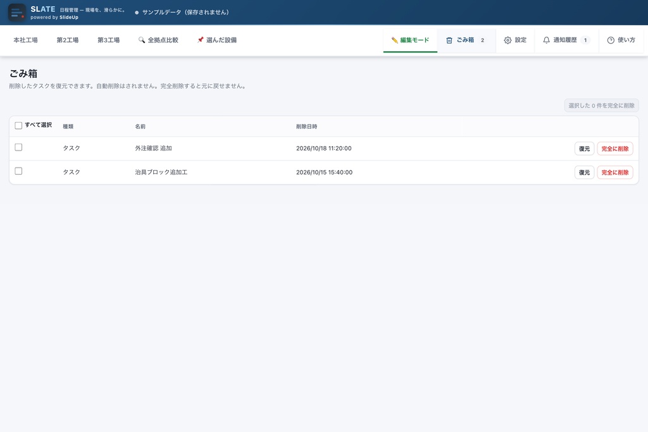Click the 使い方 label text
648x432 pixels.
626,40
